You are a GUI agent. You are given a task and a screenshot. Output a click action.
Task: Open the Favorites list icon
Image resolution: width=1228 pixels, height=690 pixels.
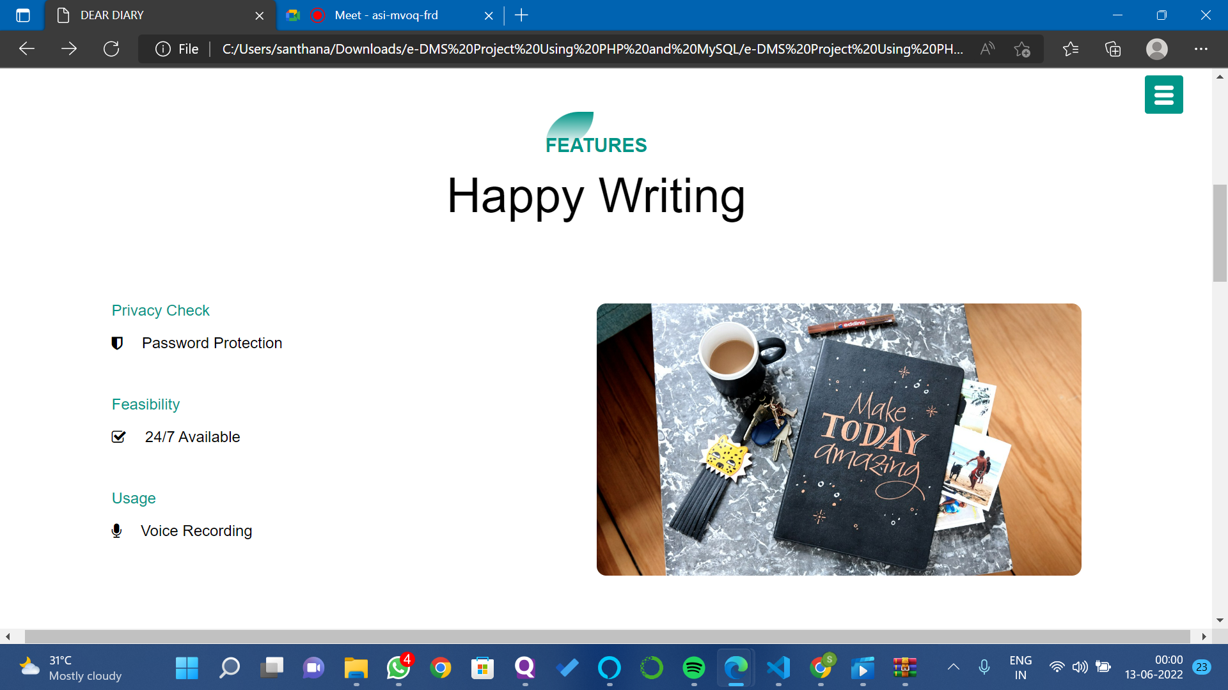tap(1070, 49)
